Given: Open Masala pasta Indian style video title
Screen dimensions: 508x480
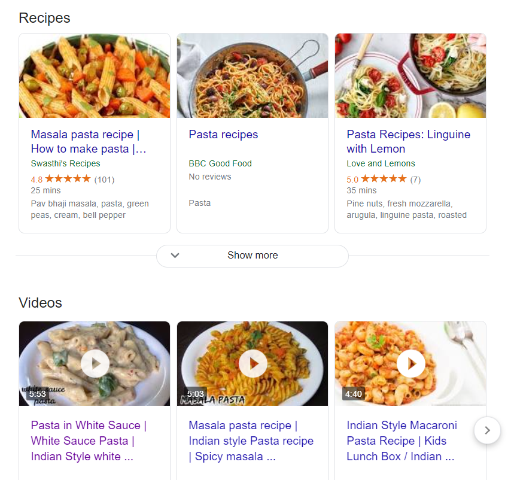Looking at the screenshot, I should (x=251, y=440).
